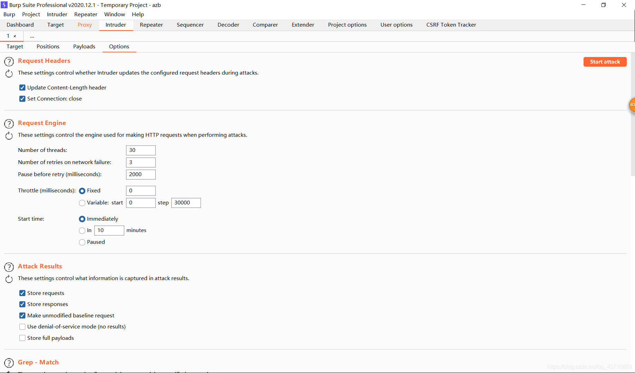Click the Start attack button
The height and width of the screenshot is (373, 635).
[x=605, y=62]
